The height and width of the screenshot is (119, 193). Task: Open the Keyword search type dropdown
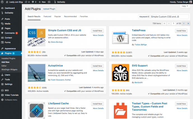click(x=144, y=17)
